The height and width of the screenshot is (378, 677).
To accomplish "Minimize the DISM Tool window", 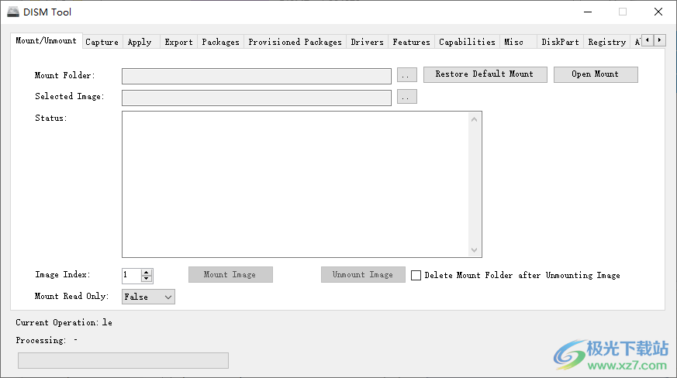I will pyautogui.click(x=588, y=12).
